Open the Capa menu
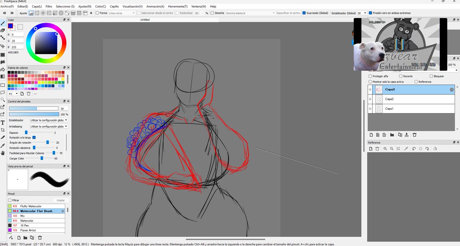Viewport: 460px width, 246px height. 37,7
